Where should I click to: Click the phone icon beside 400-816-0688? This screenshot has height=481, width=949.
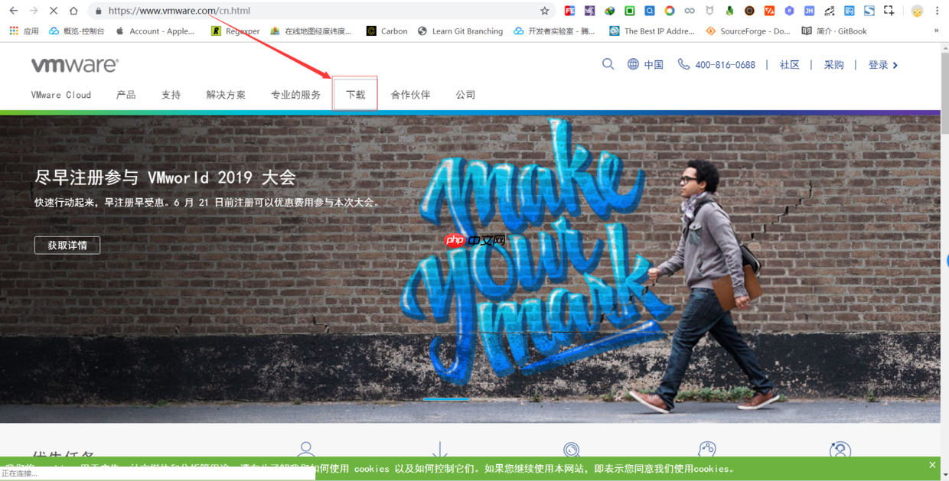pyautogui.click(x=683, y=64)
